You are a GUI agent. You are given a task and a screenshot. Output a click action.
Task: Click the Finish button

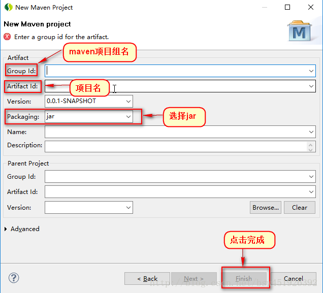(x=244, y=279)
